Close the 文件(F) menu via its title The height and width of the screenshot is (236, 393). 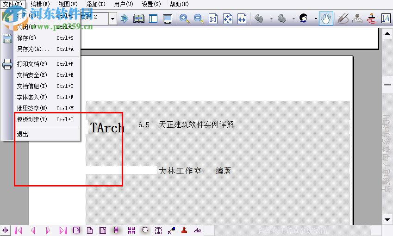[x=13, y=4]
